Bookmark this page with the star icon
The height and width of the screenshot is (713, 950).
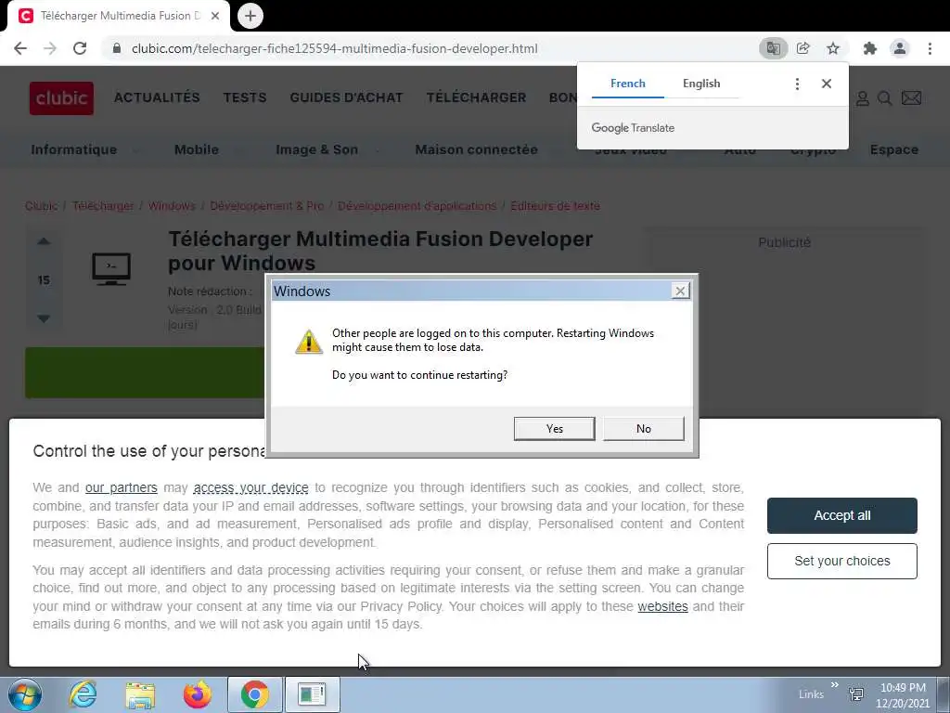pos(833,48)
